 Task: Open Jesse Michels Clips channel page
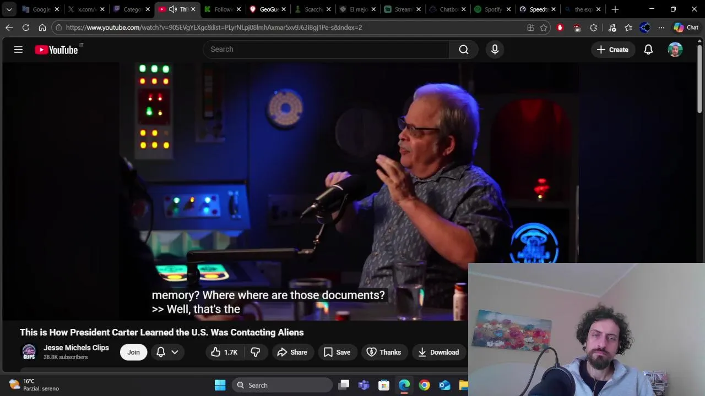76,348
